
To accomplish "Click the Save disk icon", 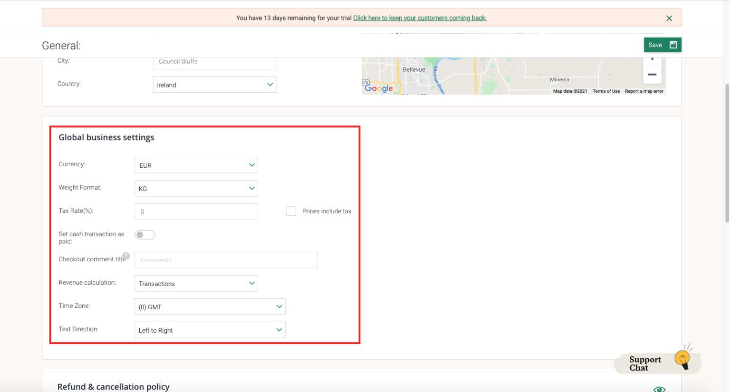I will point(673,44).
